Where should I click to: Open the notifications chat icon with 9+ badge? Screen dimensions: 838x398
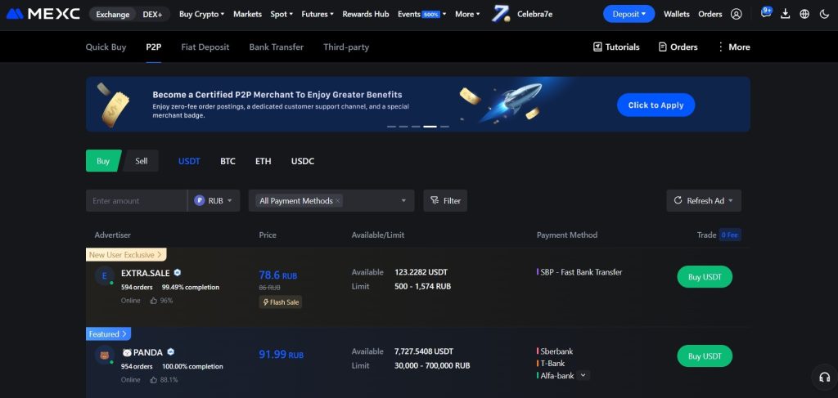coord(766,13)
